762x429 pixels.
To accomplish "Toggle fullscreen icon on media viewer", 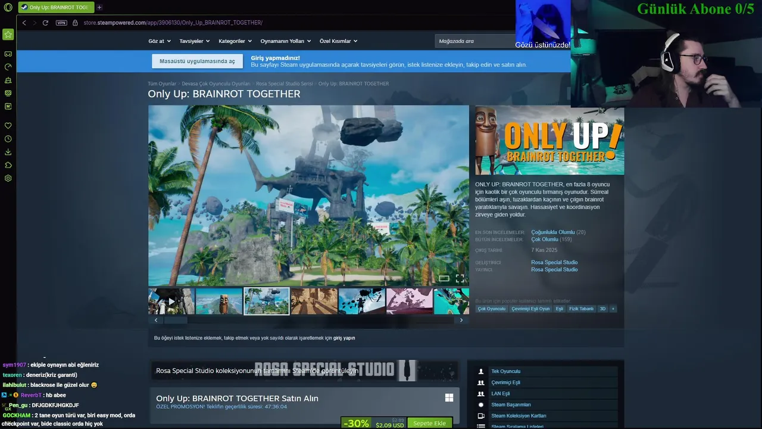I will pos(460,278).
